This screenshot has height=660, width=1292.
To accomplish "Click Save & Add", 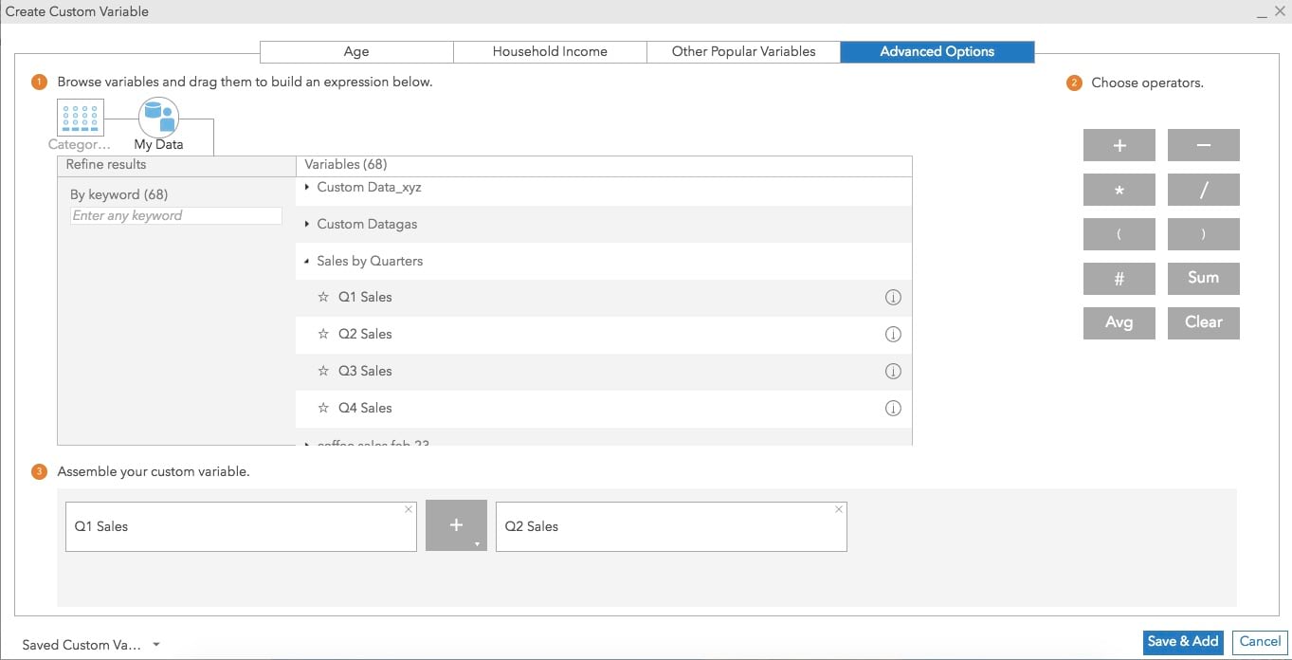I will (1183, 642).
